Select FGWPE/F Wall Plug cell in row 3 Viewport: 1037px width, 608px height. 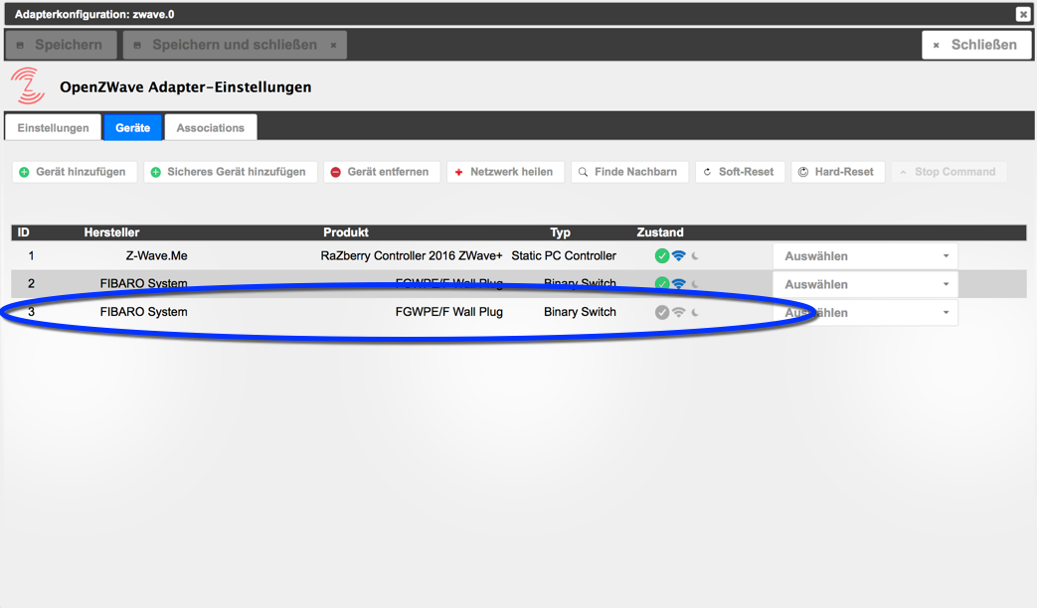(449, 312)
